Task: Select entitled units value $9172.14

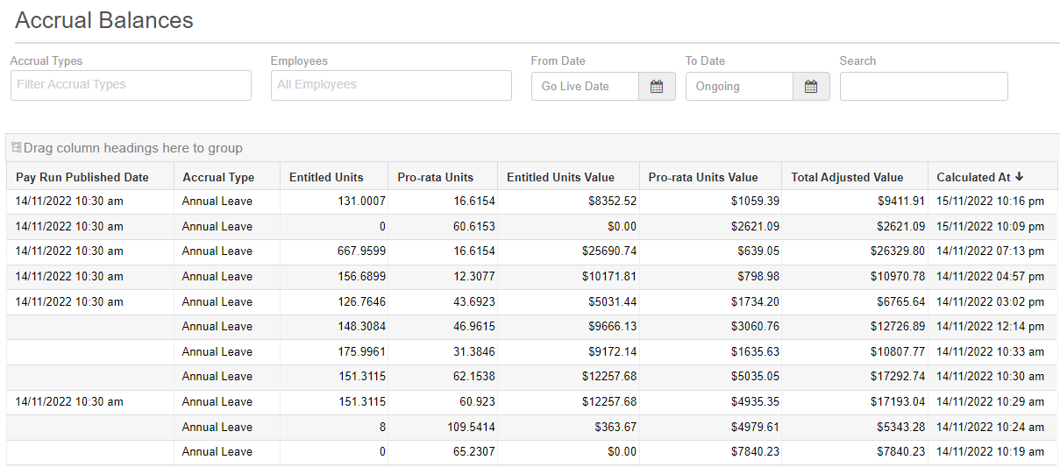Action: [x=612, y=351]
